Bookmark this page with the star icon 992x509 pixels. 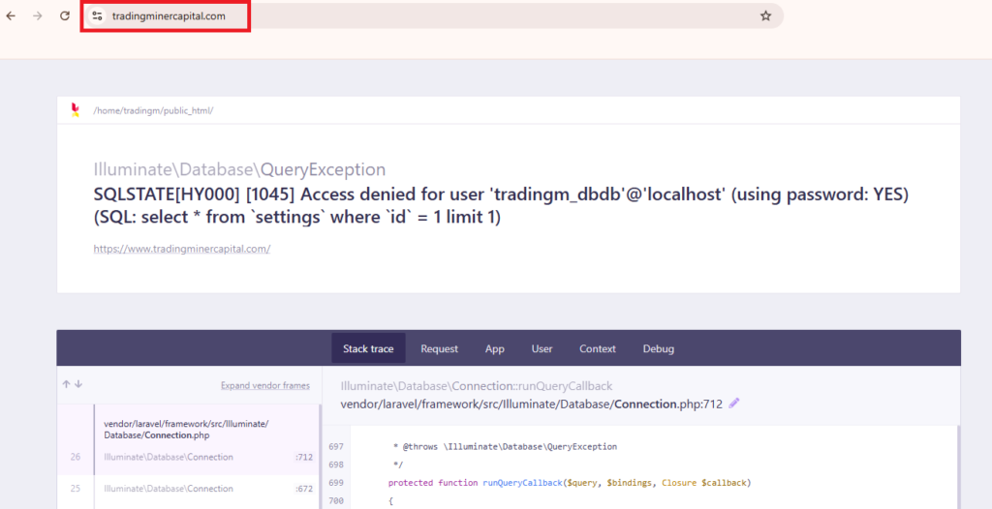[x=765, y=15]
